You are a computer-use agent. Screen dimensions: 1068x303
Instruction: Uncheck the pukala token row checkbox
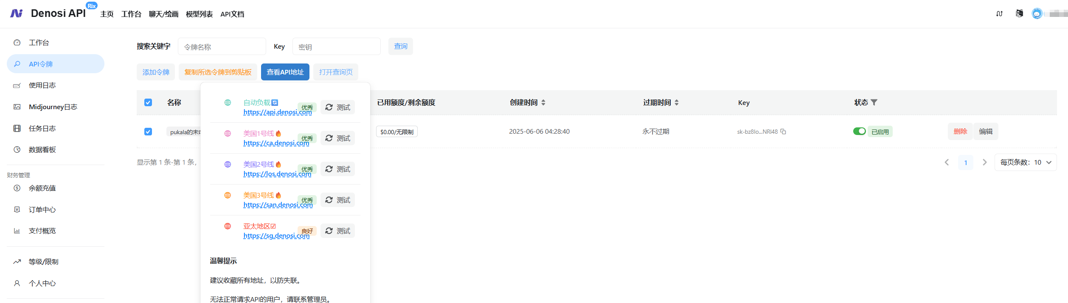pos(148,132)
